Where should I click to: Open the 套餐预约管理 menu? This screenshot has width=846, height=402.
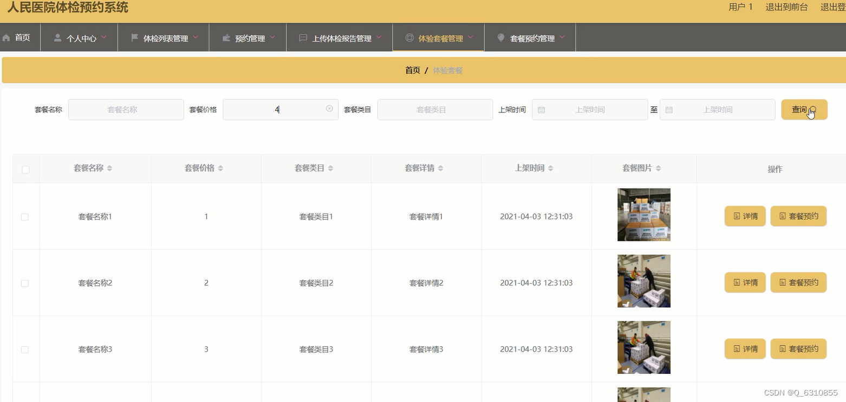[x=530, y=38]
